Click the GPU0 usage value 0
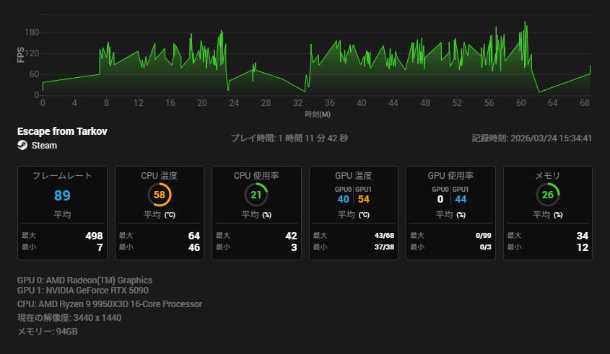Image resolution: width=610 pixels, height=354 pixels. pos(440,199)
